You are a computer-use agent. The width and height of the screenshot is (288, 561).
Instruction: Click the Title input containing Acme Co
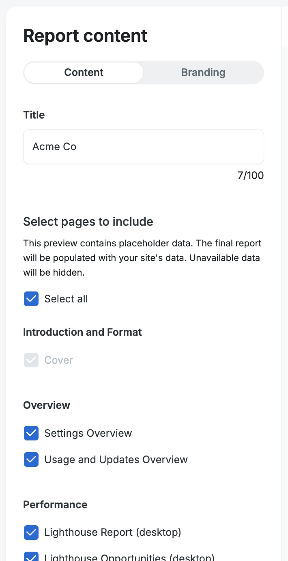(x=144, y=147)
